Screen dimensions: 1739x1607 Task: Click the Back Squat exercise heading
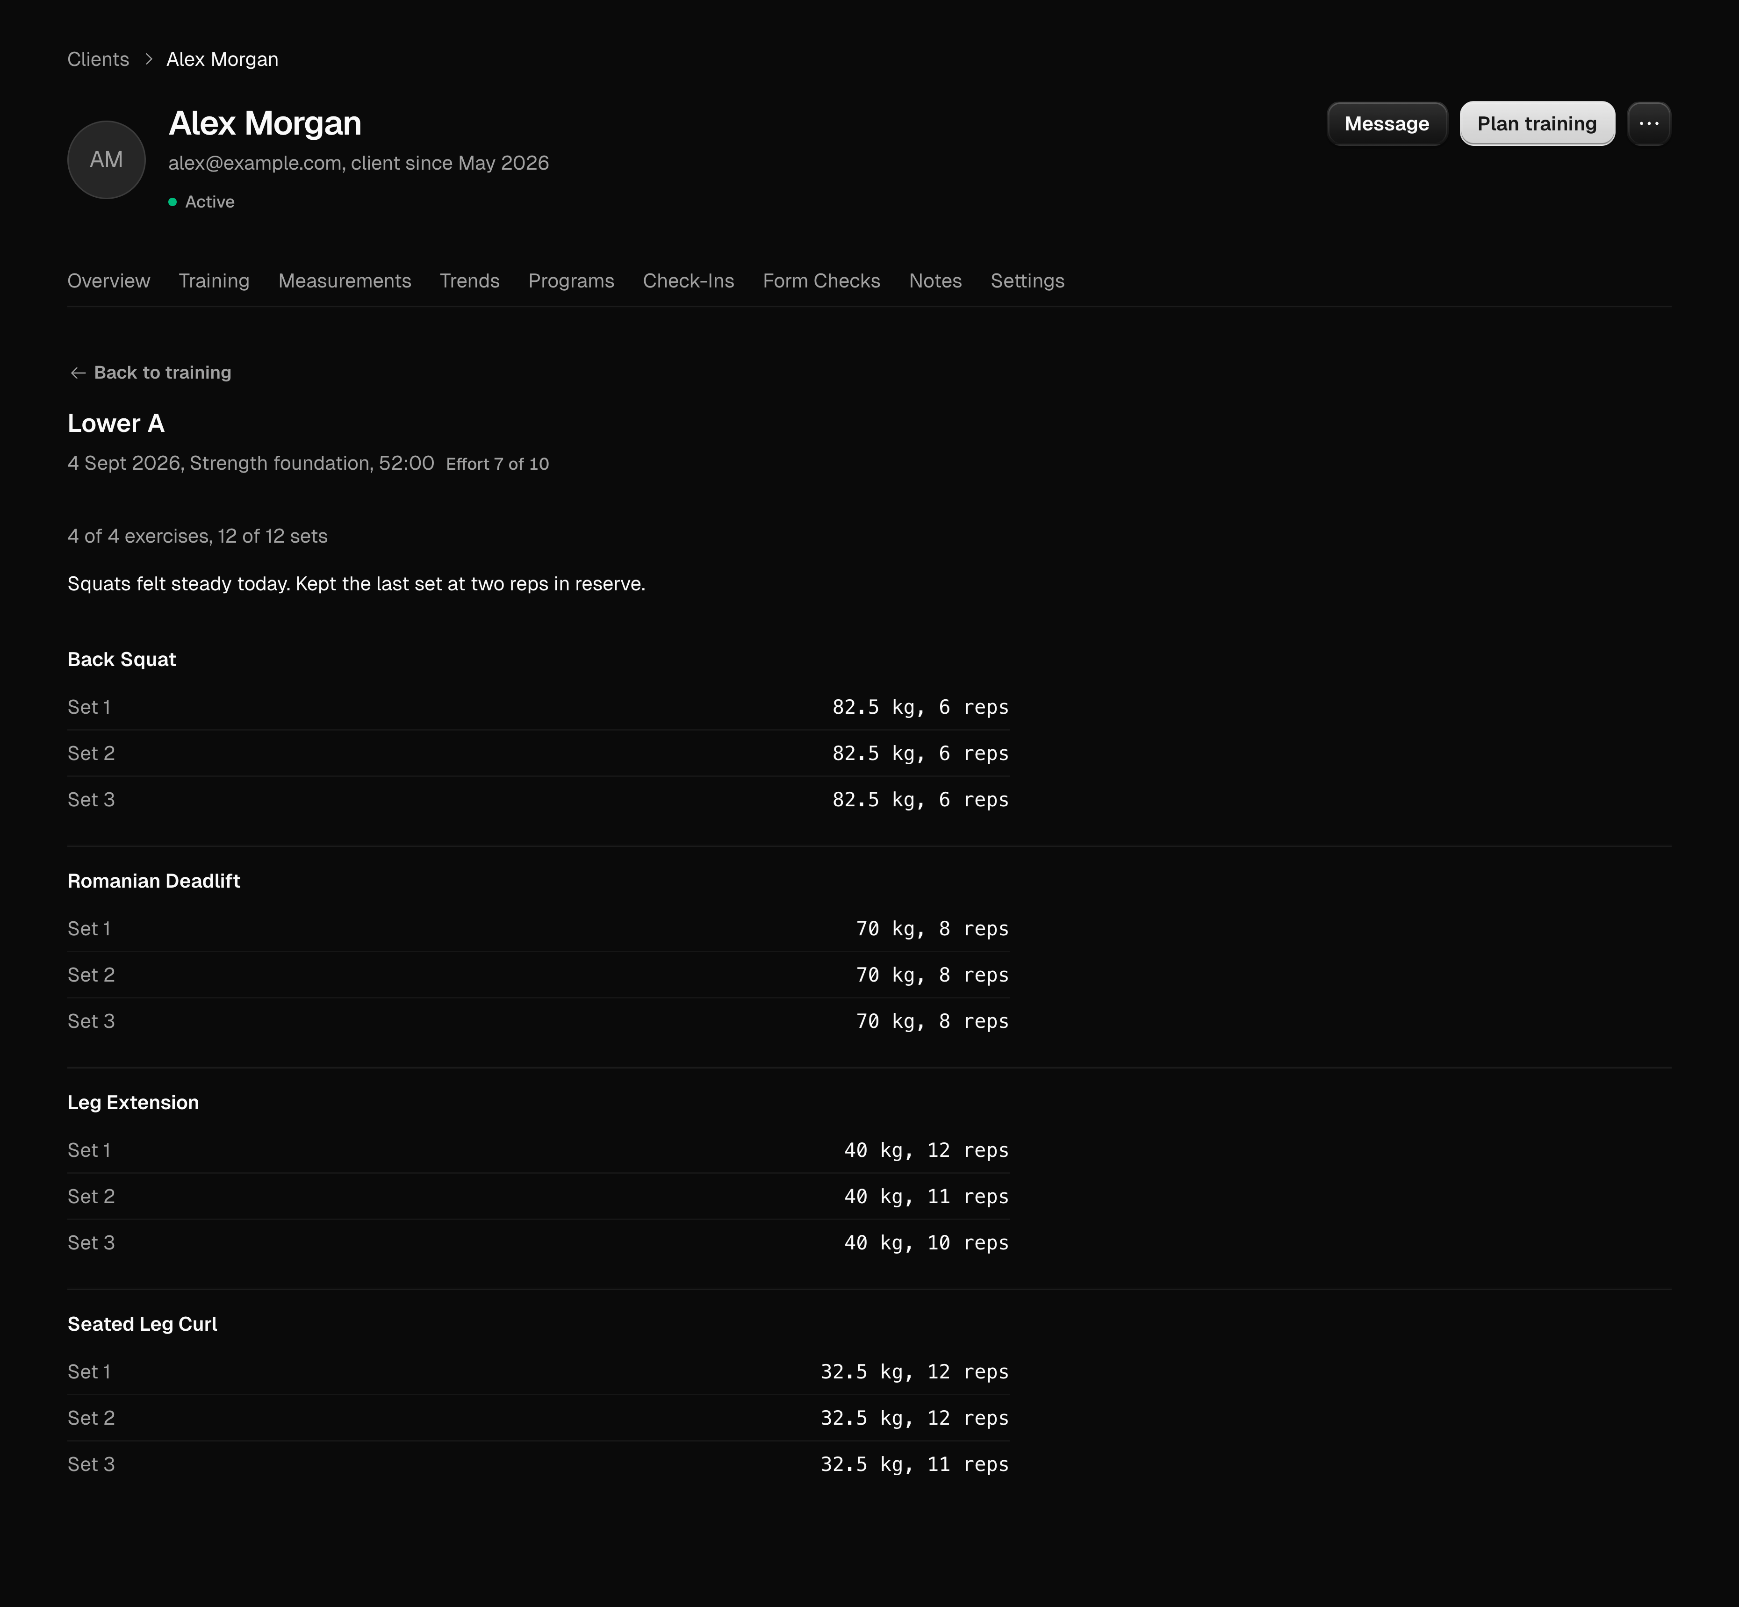click(x=122, y=660)
